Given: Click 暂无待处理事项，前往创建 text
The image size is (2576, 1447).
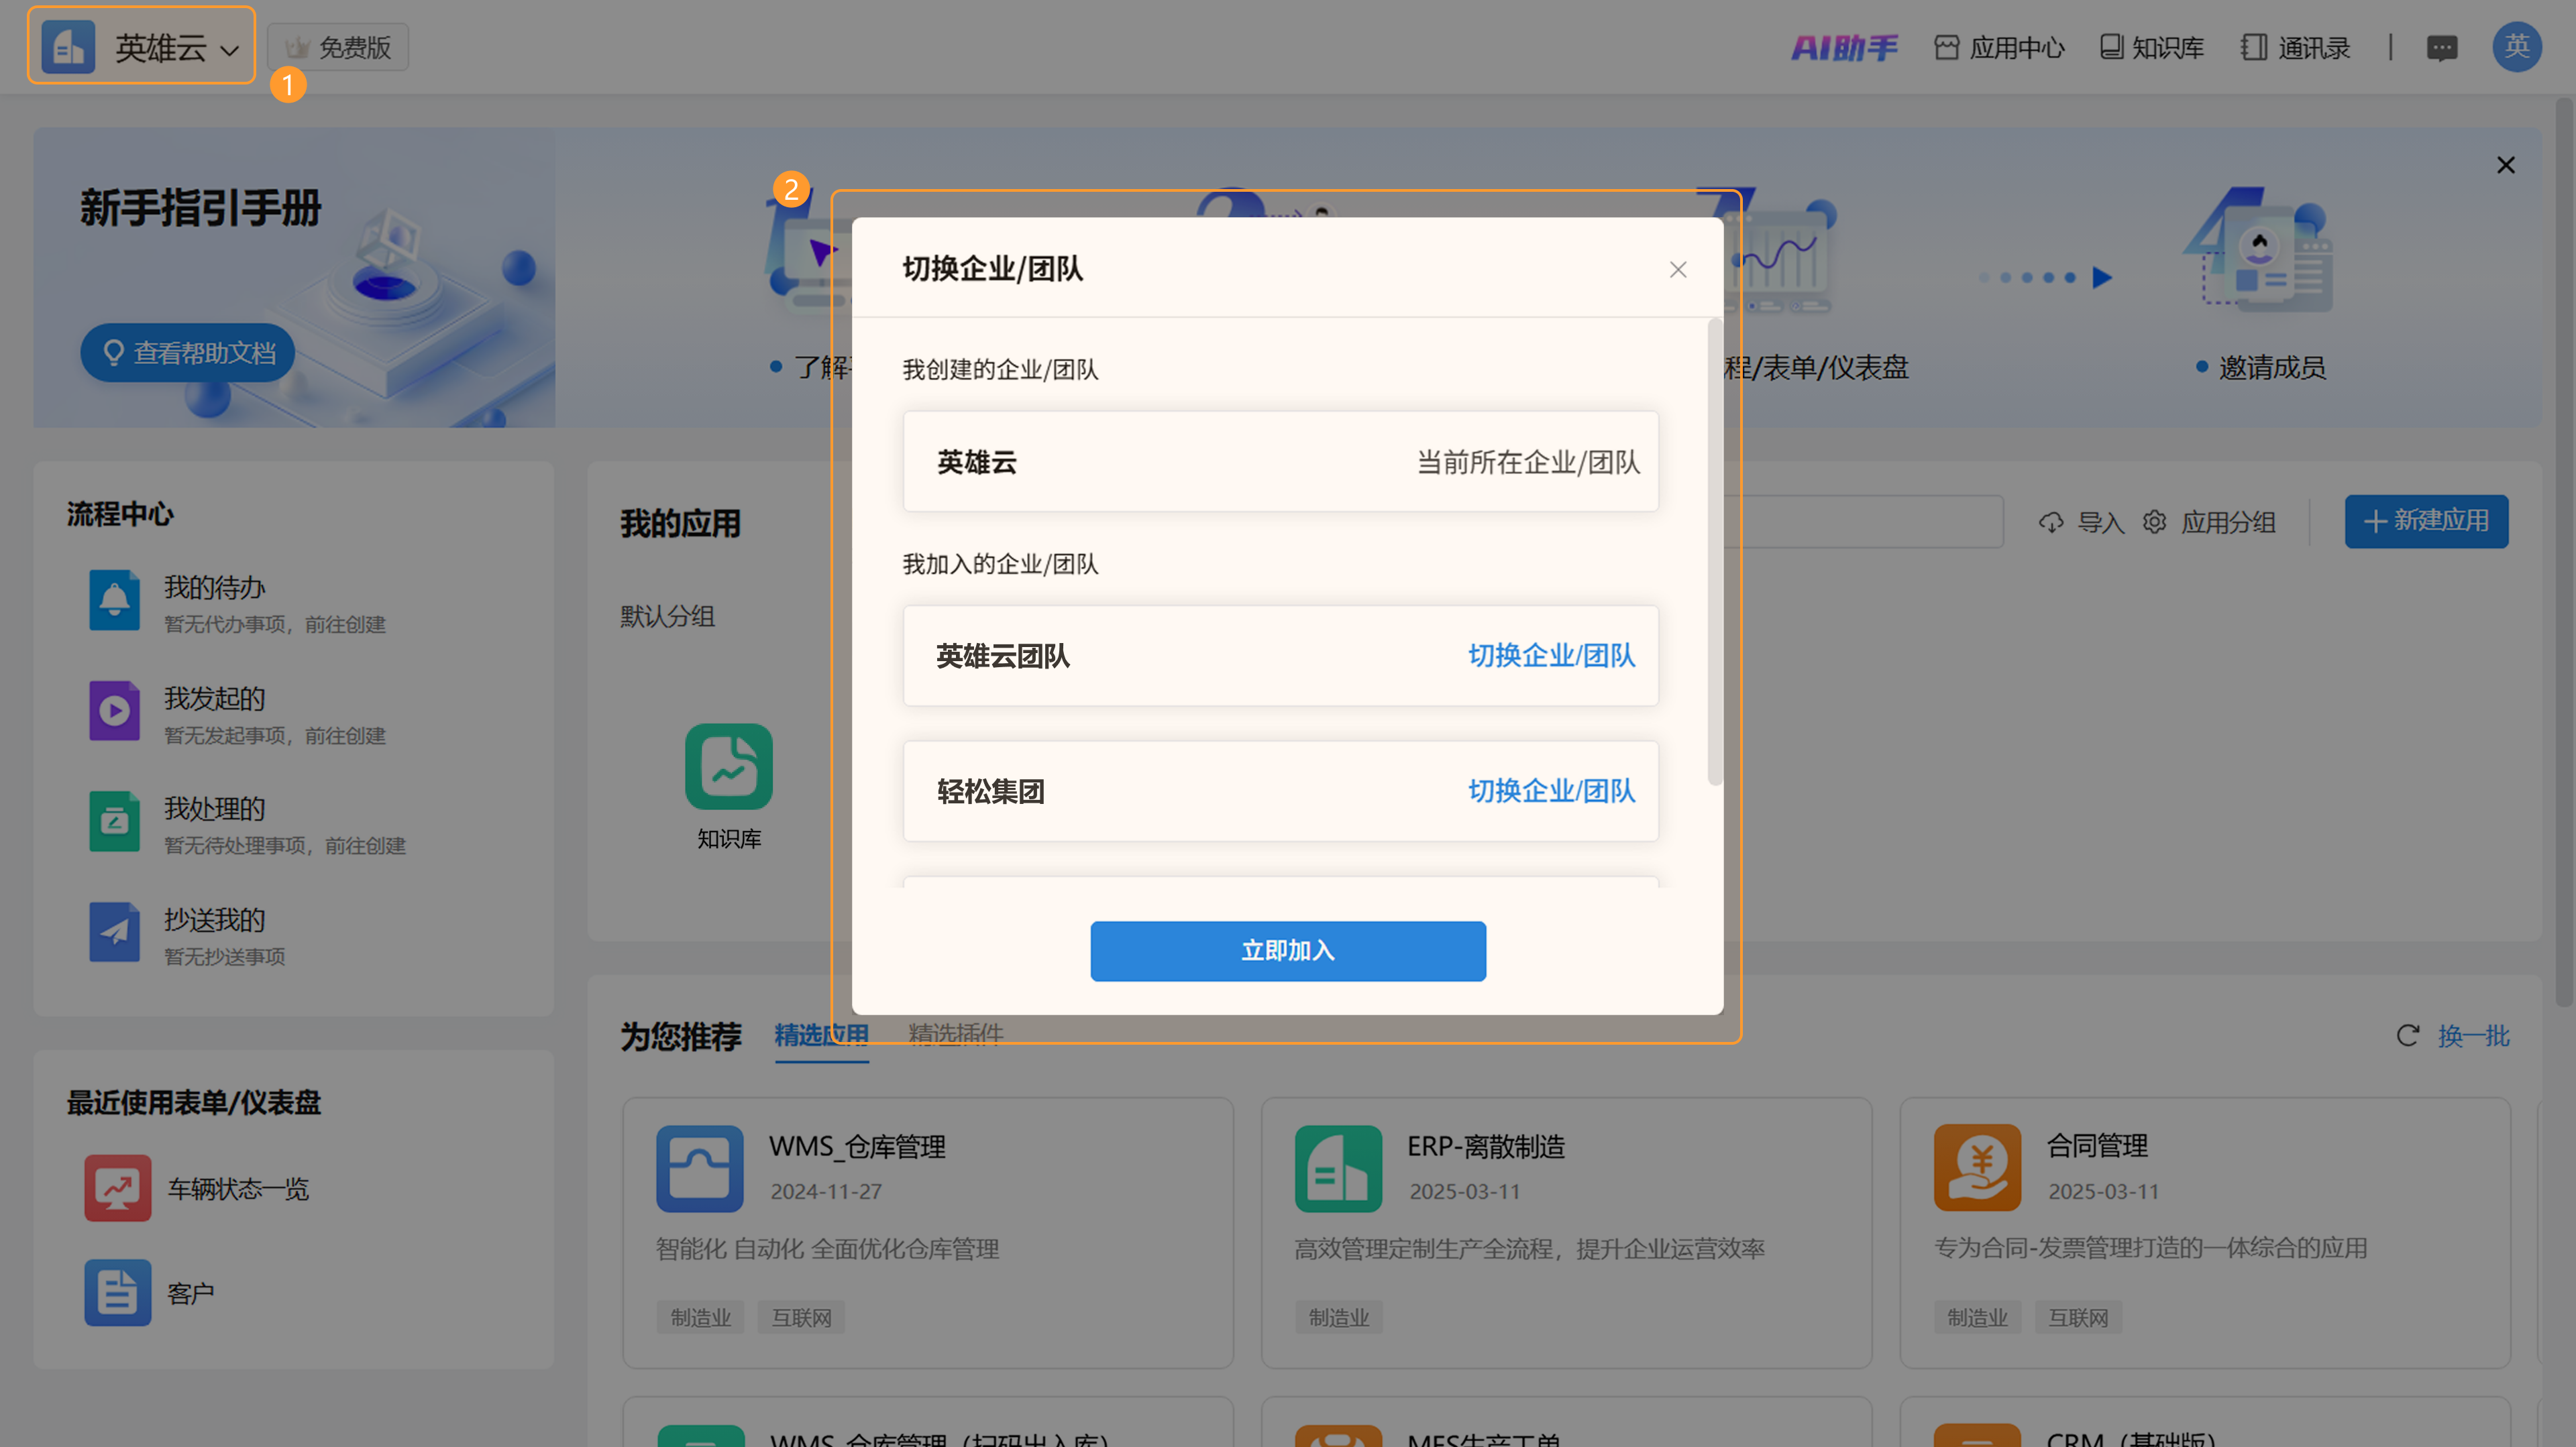Looking at the screenshot, I should pos(285,846).
